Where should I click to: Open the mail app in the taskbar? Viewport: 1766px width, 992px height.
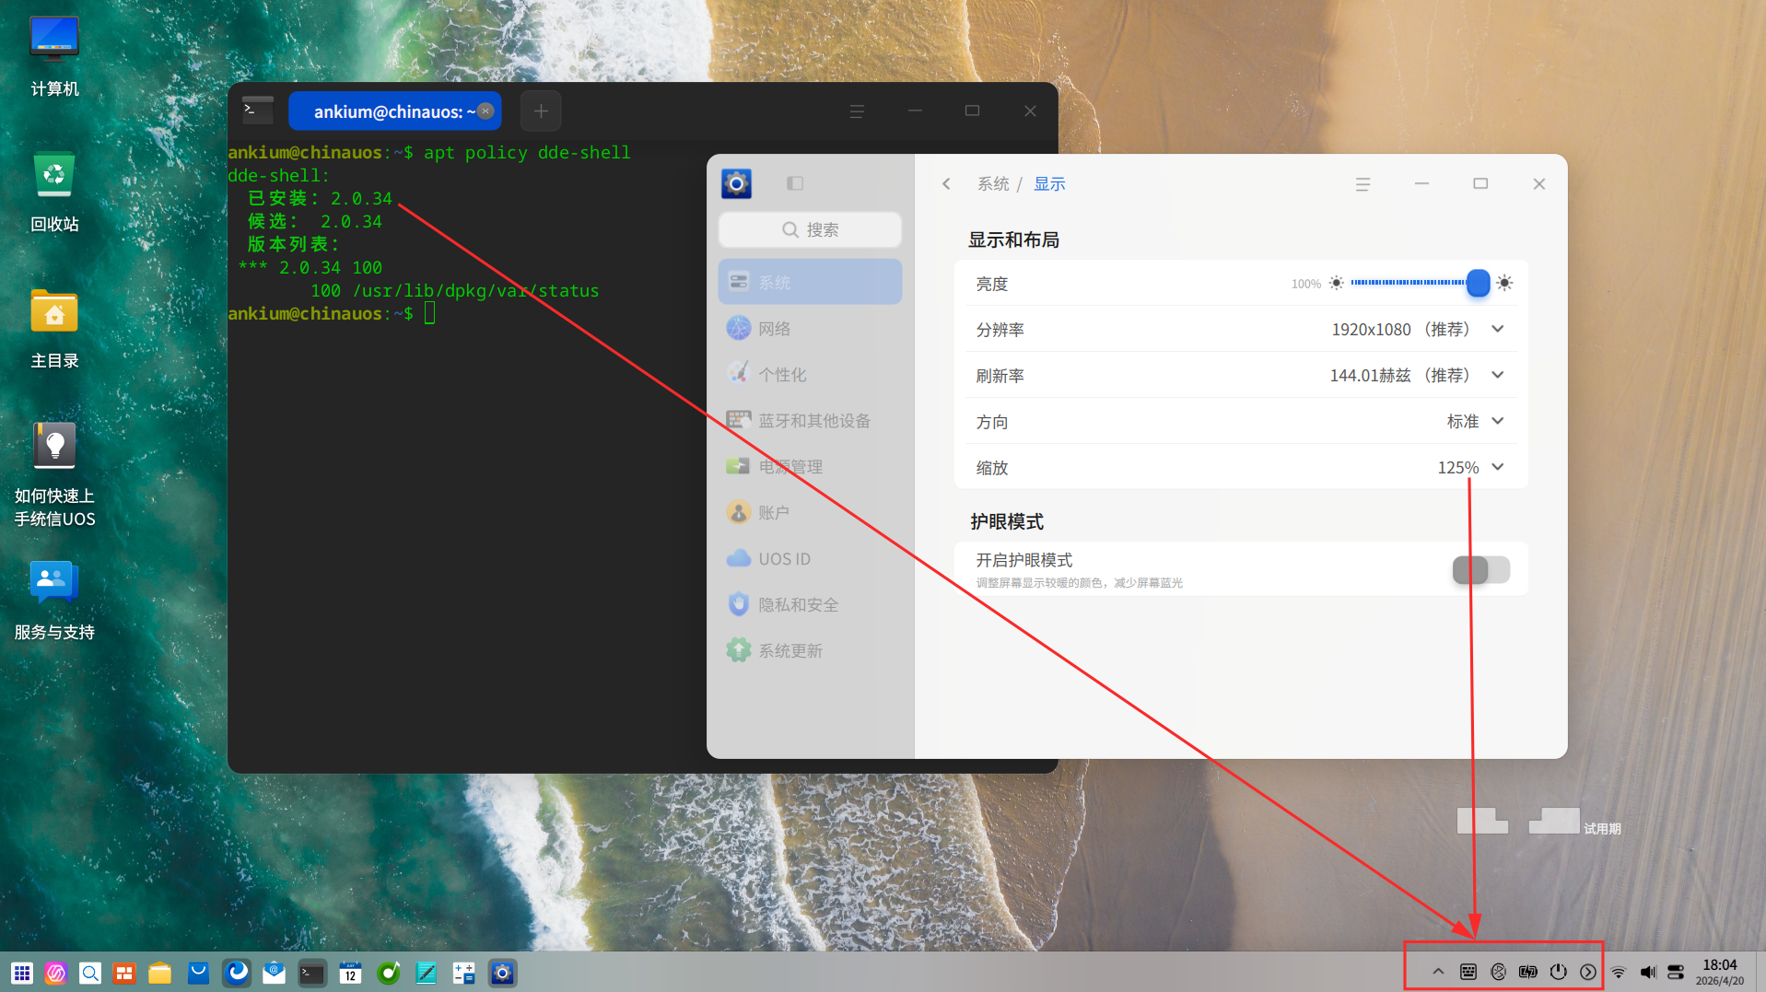point(275,973)
